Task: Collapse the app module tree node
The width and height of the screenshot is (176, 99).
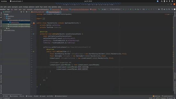Action: (3, 14)
